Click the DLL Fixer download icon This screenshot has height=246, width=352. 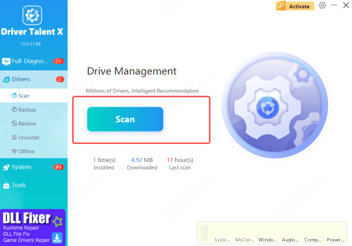point(57,237)
